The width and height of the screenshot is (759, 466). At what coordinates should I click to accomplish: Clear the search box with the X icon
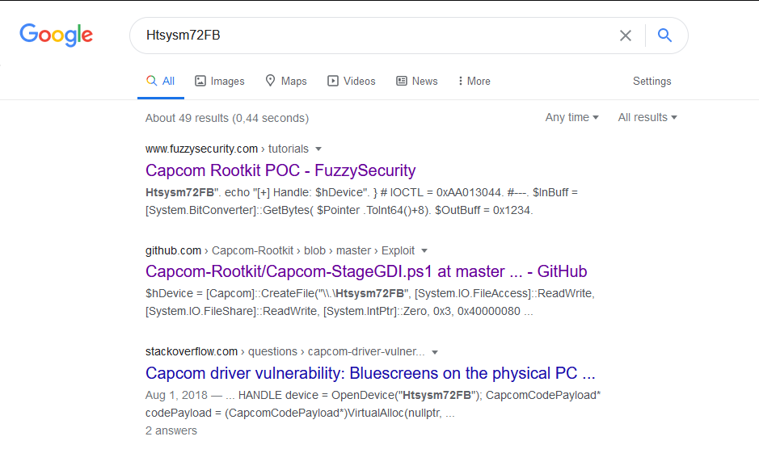(x=626, y=36)
